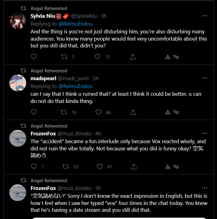Share FrozenFox's 4h tweet
Screen dimensions: 217x219
tap(133, 167)
